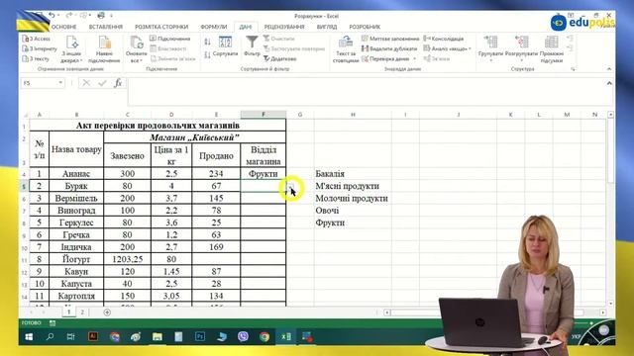
Task: Click Проміжні підсумки subtotals
Action: click(552, 49)
